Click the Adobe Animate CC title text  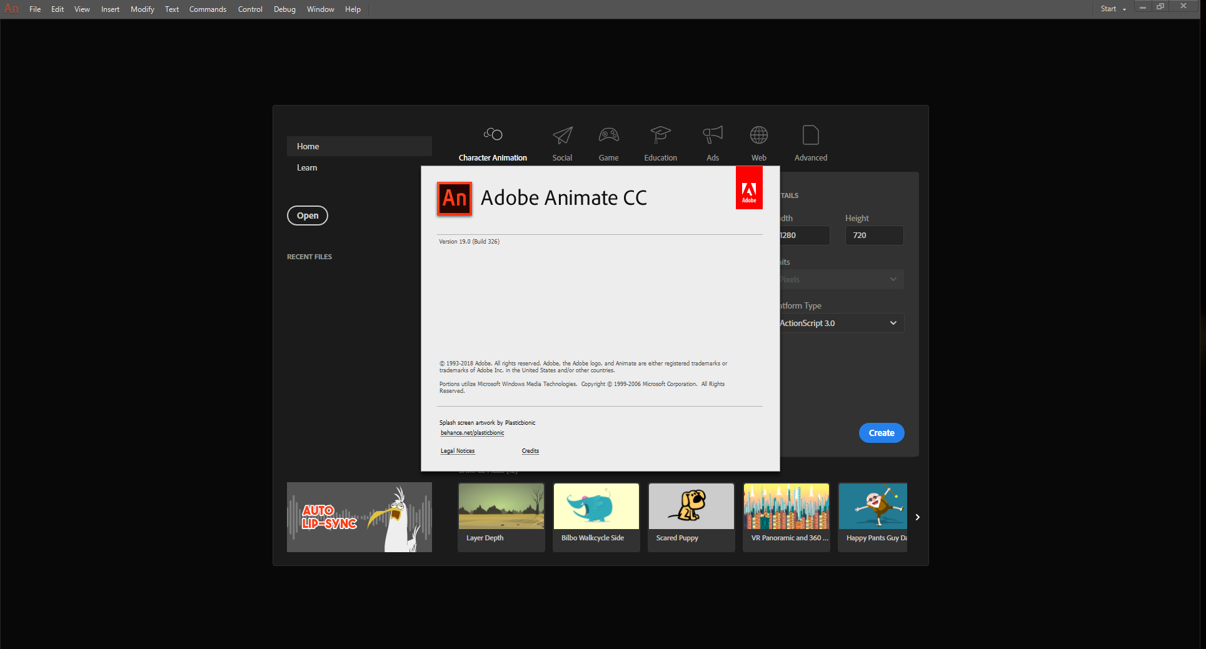tap(563, 198)
